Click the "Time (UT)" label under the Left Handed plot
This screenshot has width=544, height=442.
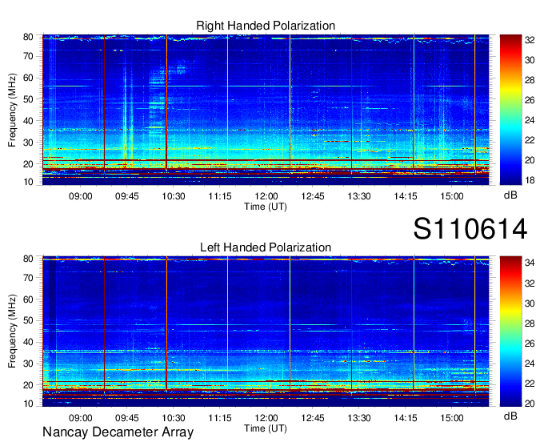[266, 428]
